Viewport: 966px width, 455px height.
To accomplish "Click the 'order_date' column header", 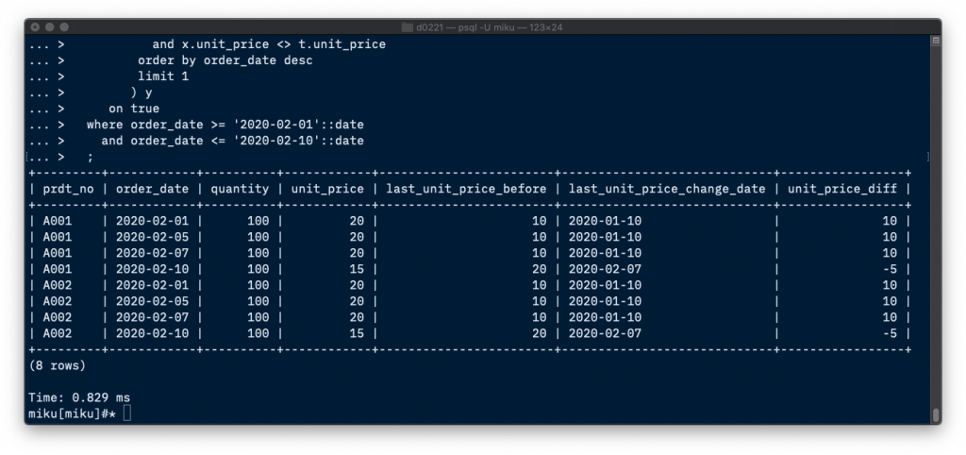I will [152, 189].
